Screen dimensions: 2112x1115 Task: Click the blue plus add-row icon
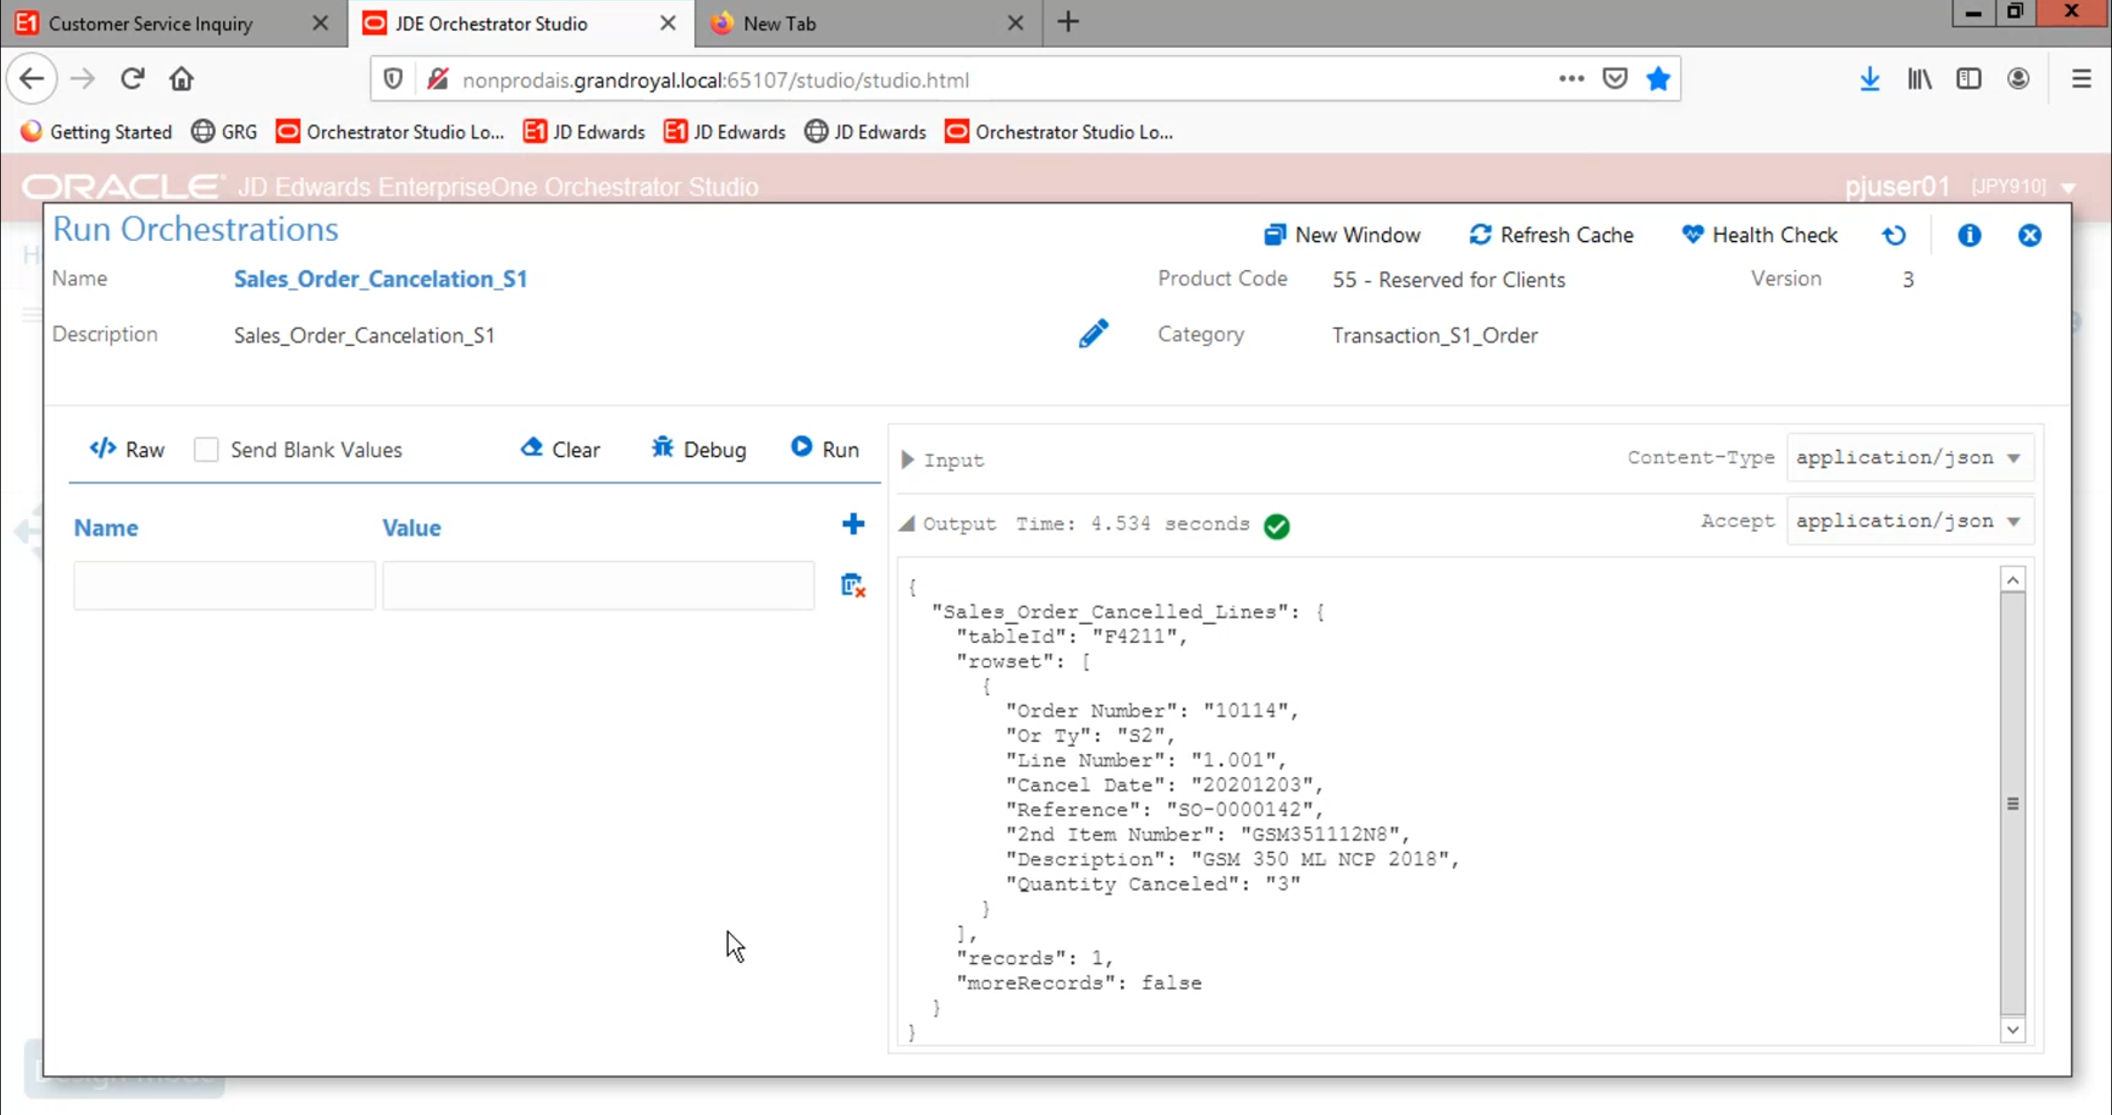852,525
